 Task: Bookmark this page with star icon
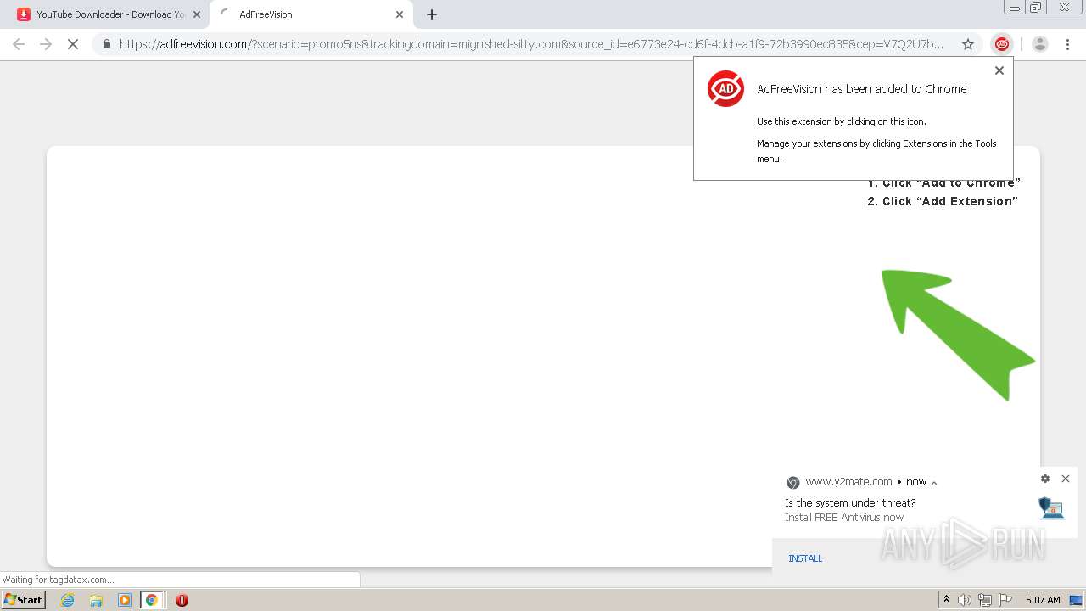point(967,44)
